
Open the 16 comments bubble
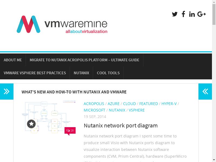pyautogui.click(x=70, y=130)
